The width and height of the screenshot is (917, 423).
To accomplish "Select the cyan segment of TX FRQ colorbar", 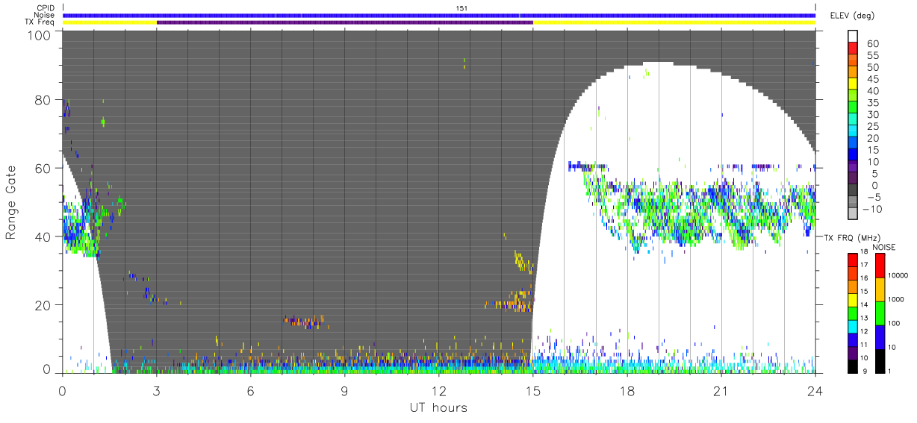I will pos(852,326).
